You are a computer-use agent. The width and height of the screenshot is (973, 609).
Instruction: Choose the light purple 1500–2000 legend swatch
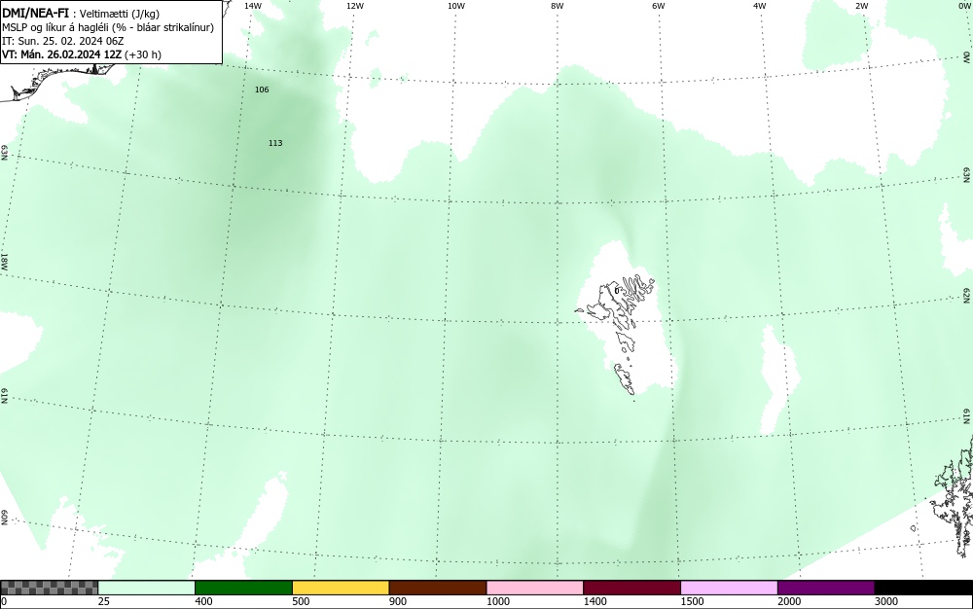point(729,588)
